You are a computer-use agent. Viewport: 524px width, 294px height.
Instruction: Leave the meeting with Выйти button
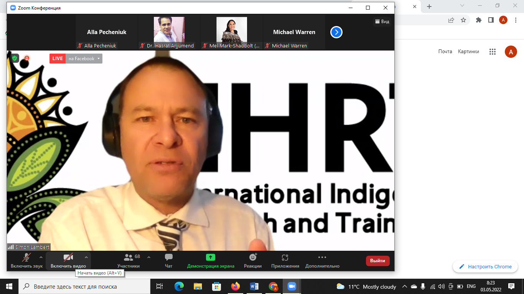377,261
